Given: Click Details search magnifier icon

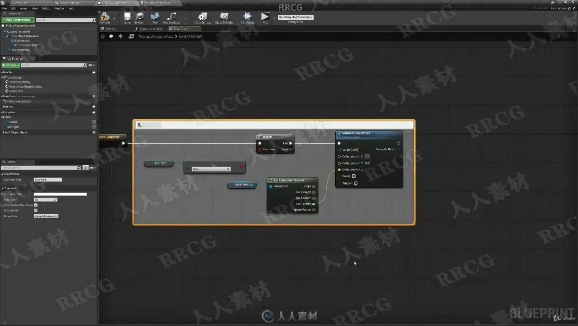Looking at the screenshot, I should pos(79,168).
